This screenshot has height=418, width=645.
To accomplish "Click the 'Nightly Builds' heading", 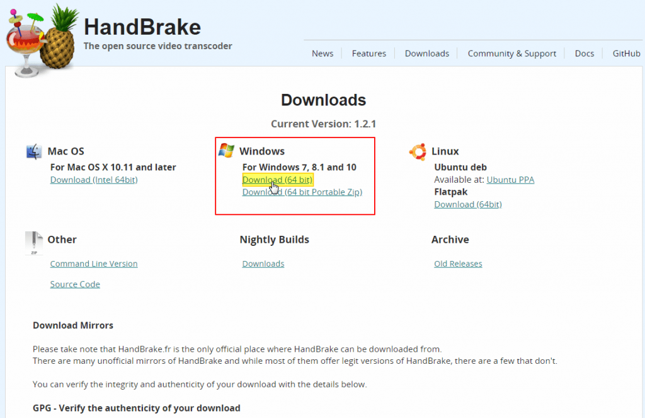I will tap(275, 240).
